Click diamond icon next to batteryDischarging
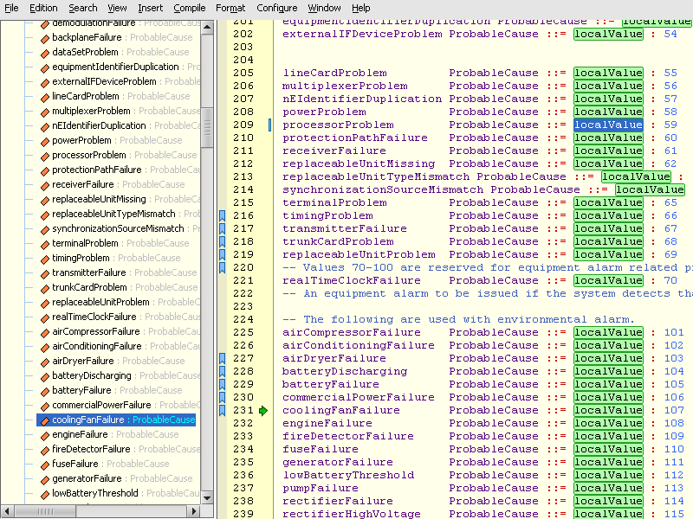 point(45,377)
